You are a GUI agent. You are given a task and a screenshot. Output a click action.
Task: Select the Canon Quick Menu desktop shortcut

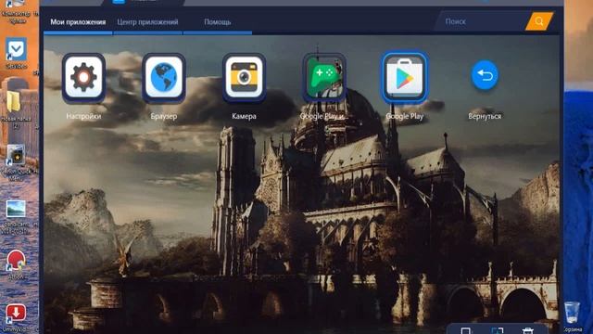16,161
